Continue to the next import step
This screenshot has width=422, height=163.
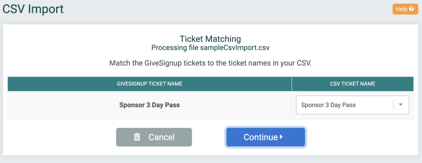[265, 137]
